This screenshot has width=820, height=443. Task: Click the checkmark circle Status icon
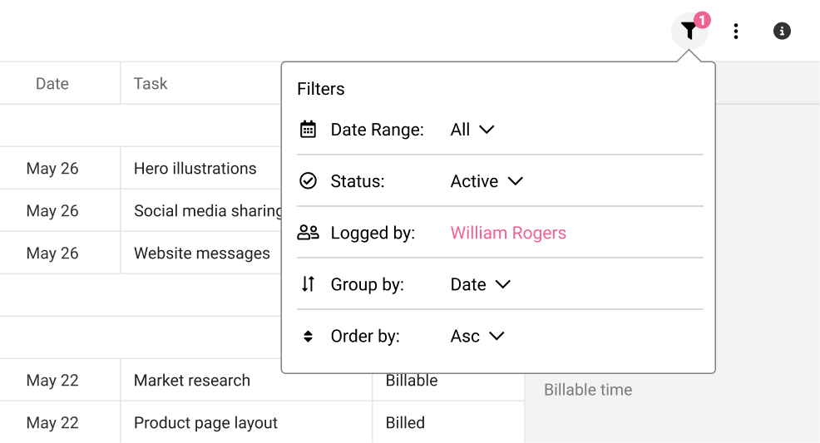click(x=308, y=180)
